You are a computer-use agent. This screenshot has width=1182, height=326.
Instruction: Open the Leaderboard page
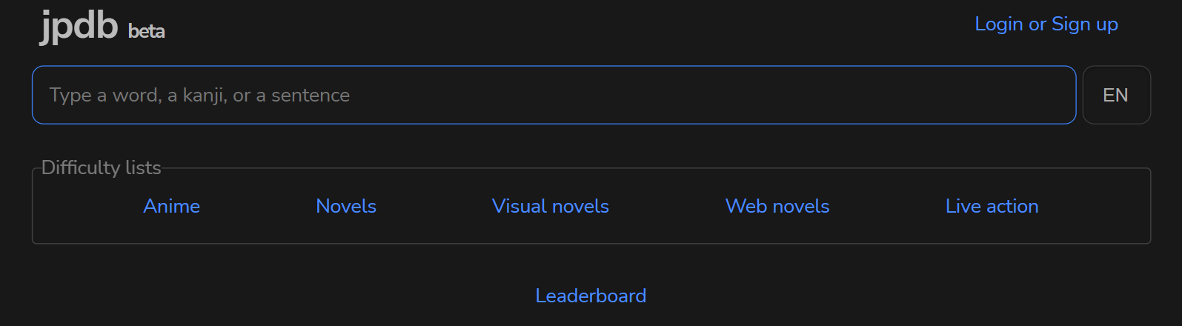coord(591,296)
